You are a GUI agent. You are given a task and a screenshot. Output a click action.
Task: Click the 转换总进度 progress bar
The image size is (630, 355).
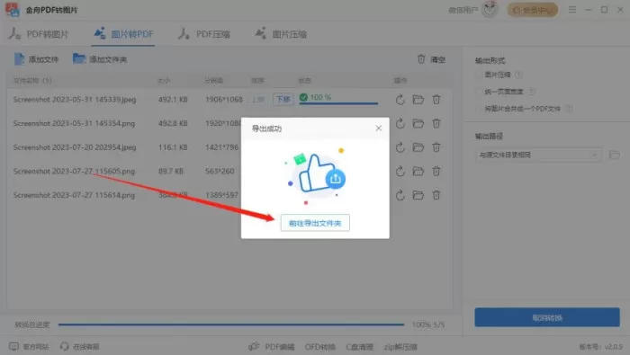(231, 324)
